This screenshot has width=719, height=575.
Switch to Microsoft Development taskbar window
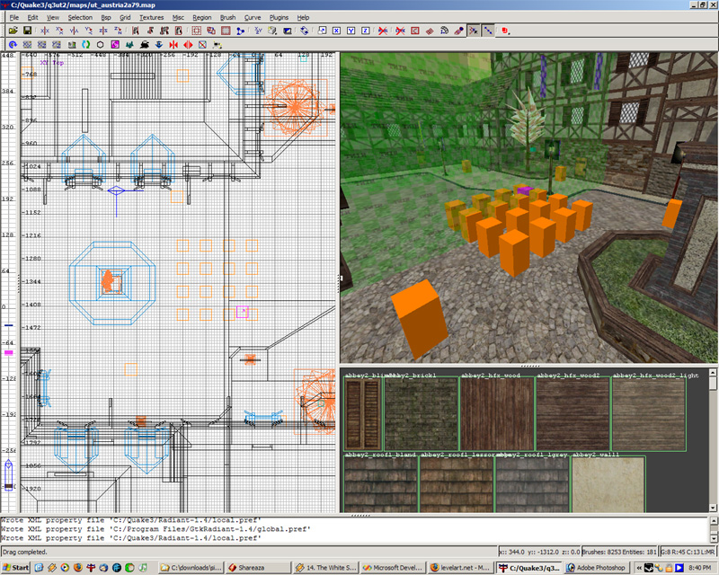click(x=394, y=568)
